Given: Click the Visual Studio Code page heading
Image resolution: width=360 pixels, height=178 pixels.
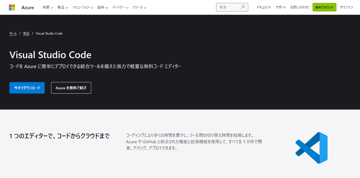Looking at the screenshot, I should tap(50, 55).
